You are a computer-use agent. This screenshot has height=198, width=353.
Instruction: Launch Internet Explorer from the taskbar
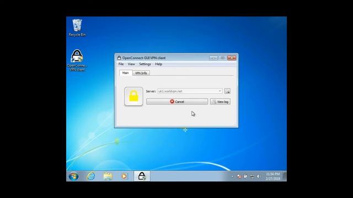[x=91, y=176]
